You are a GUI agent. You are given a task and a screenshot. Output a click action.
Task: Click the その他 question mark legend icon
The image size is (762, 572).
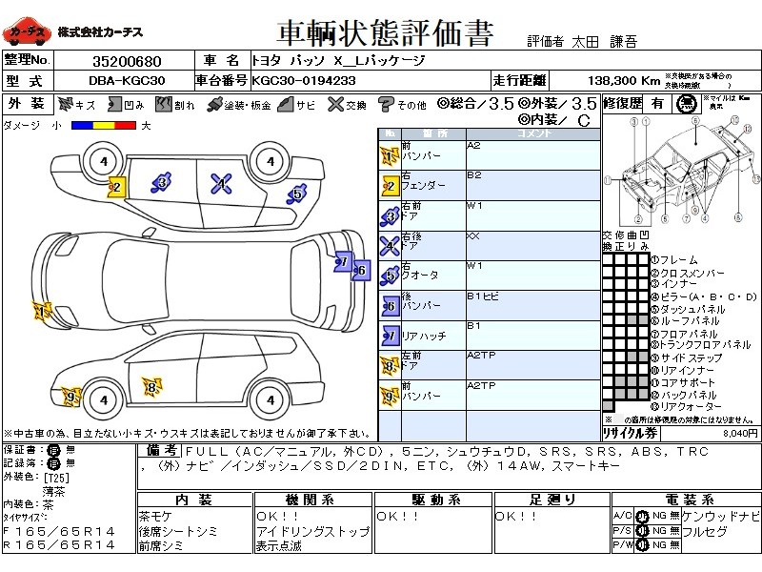coord(386,105)
